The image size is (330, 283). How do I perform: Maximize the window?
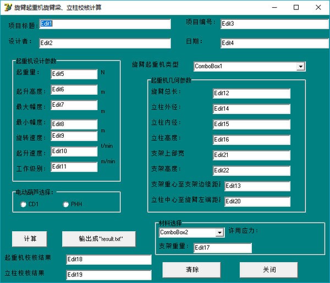296,8
